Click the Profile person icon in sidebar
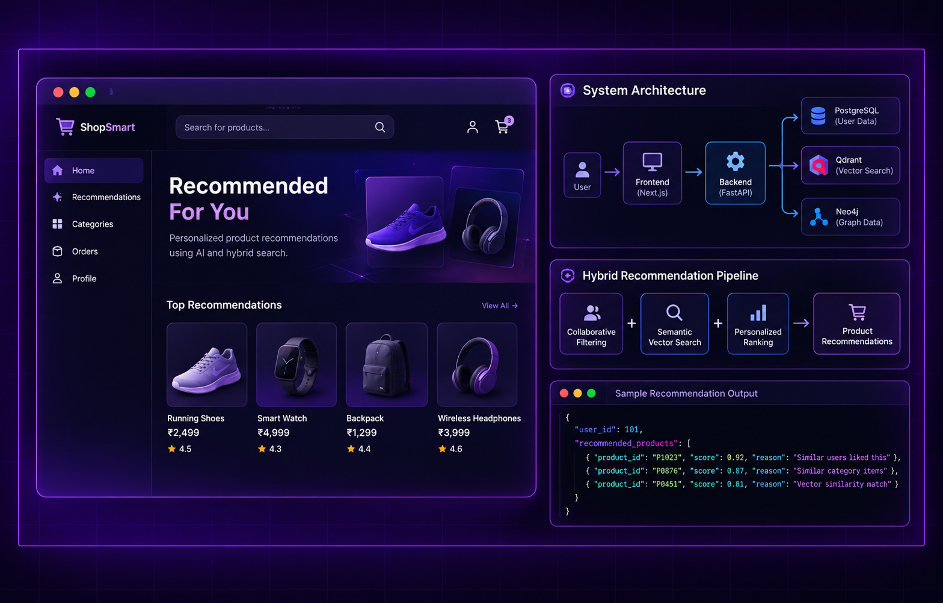 point(57,278)
